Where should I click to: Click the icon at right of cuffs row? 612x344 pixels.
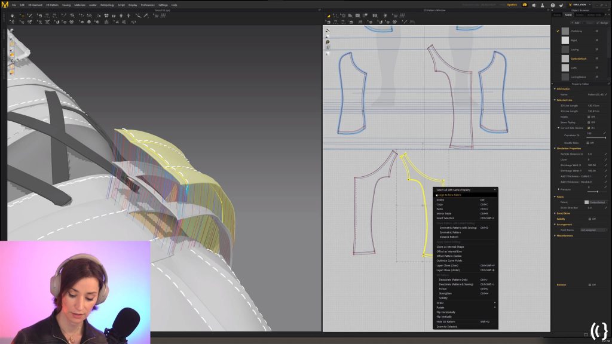pyautogui.click(x=596, y=68)
